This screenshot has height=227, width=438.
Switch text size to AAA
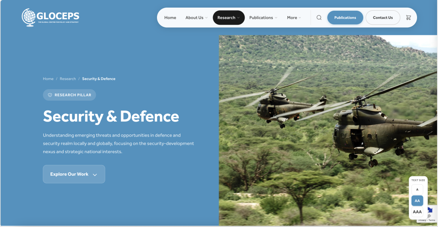[417, 212]
